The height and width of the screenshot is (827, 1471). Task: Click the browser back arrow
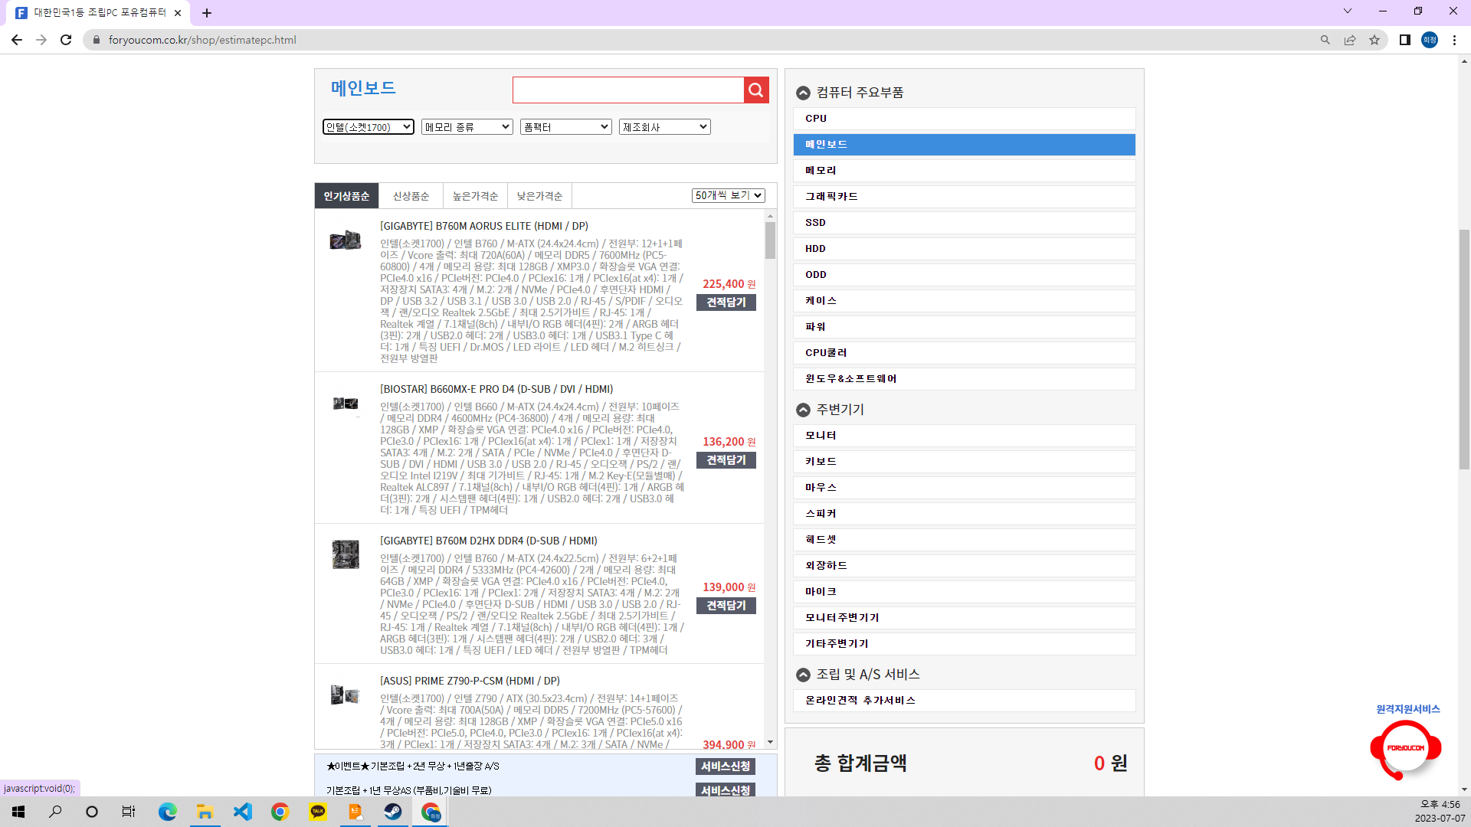(17, 40)
